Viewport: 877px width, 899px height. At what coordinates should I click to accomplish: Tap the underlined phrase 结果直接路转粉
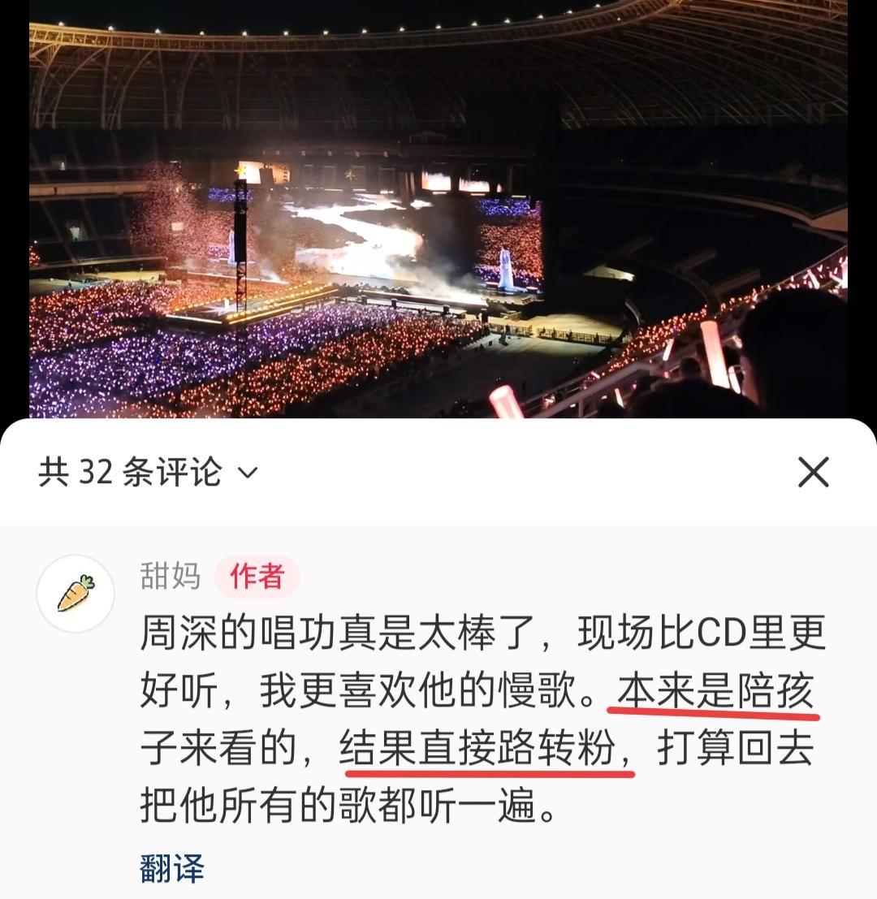click(x=477, y=748)
